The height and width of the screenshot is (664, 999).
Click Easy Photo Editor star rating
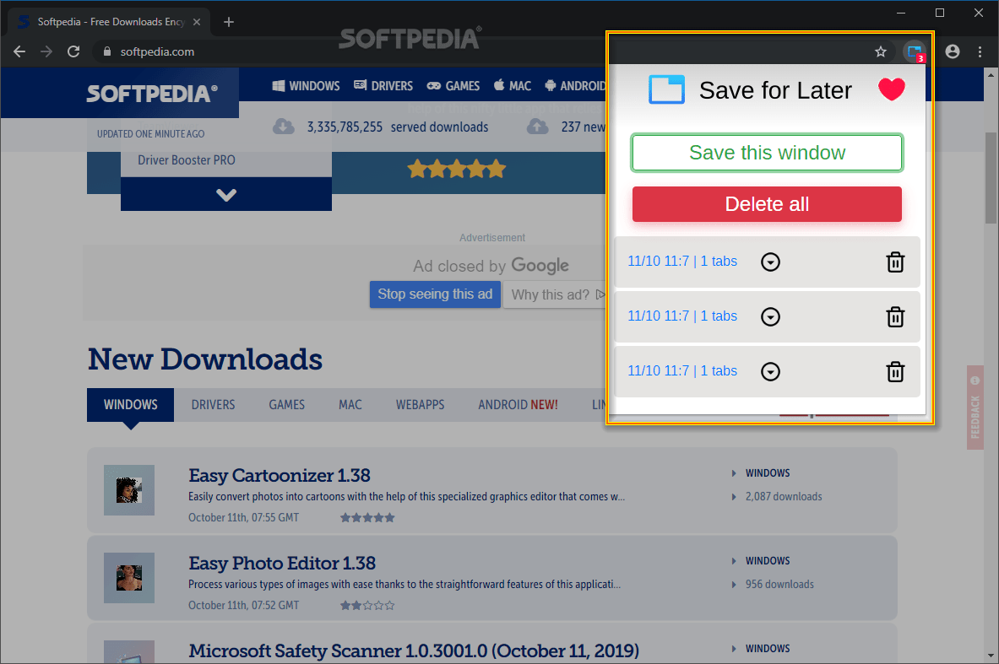coord(367,606)
